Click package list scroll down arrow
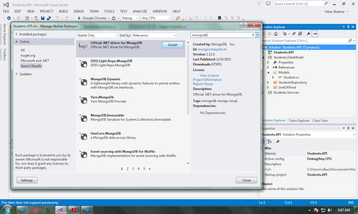The image size is (358, 214). (x=188, y=163)
